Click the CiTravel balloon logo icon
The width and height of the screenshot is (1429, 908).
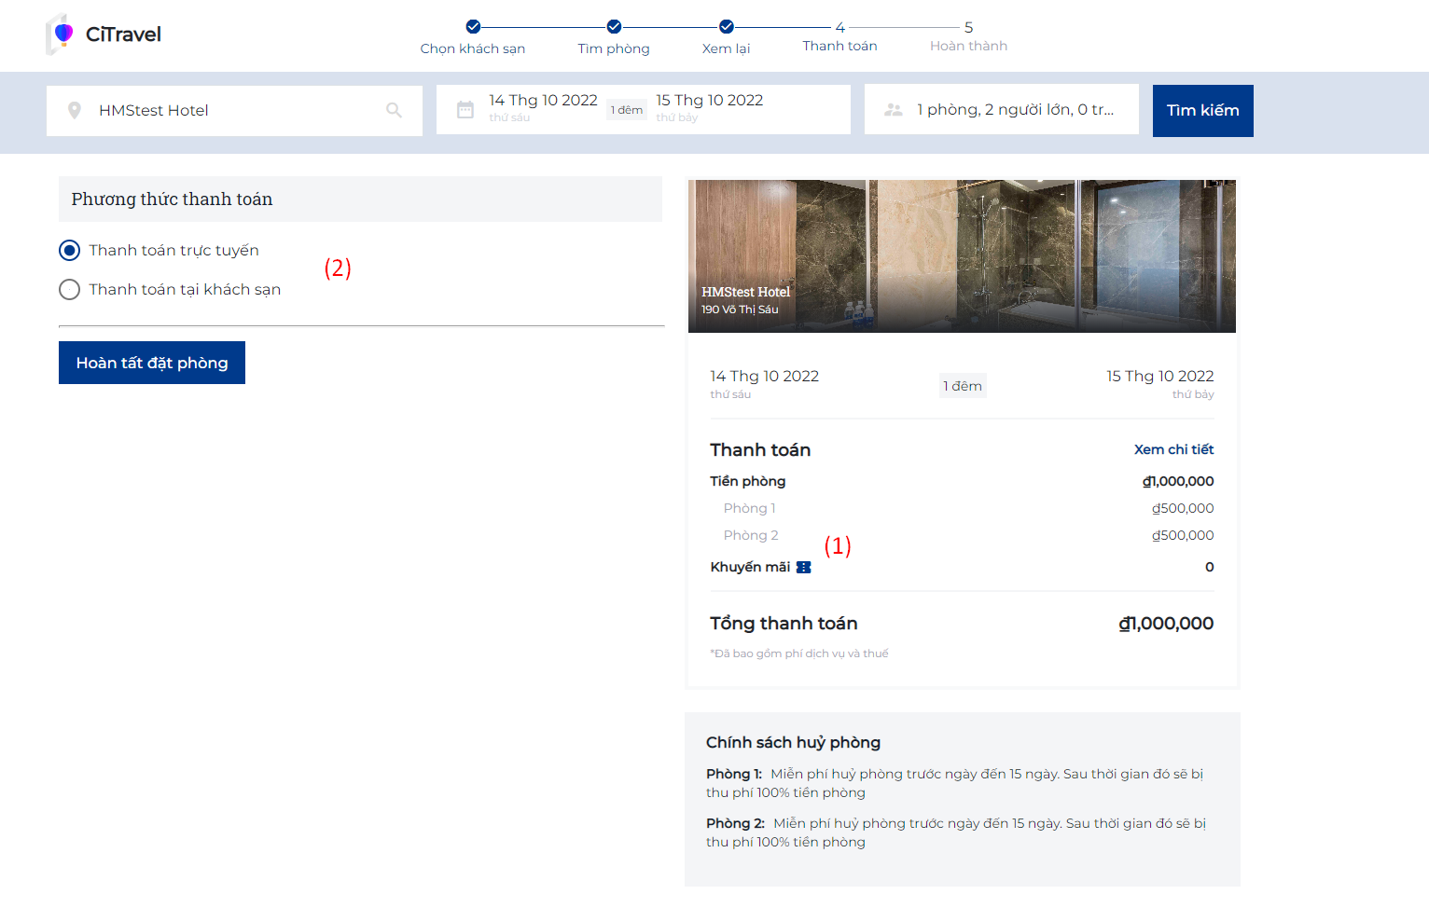tap(62, 34)
